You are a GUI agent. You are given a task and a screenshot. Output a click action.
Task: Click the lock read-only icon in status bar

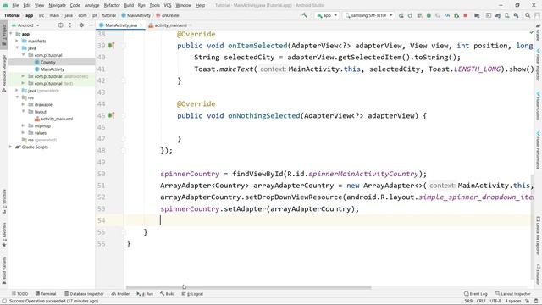(x=527, y=301)
